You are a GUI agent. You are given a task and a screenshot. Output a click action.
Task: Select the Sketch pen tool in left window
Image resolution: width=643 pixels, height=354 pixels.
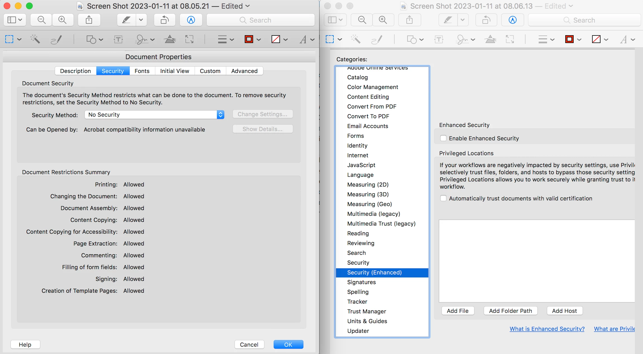click(56, 39)
